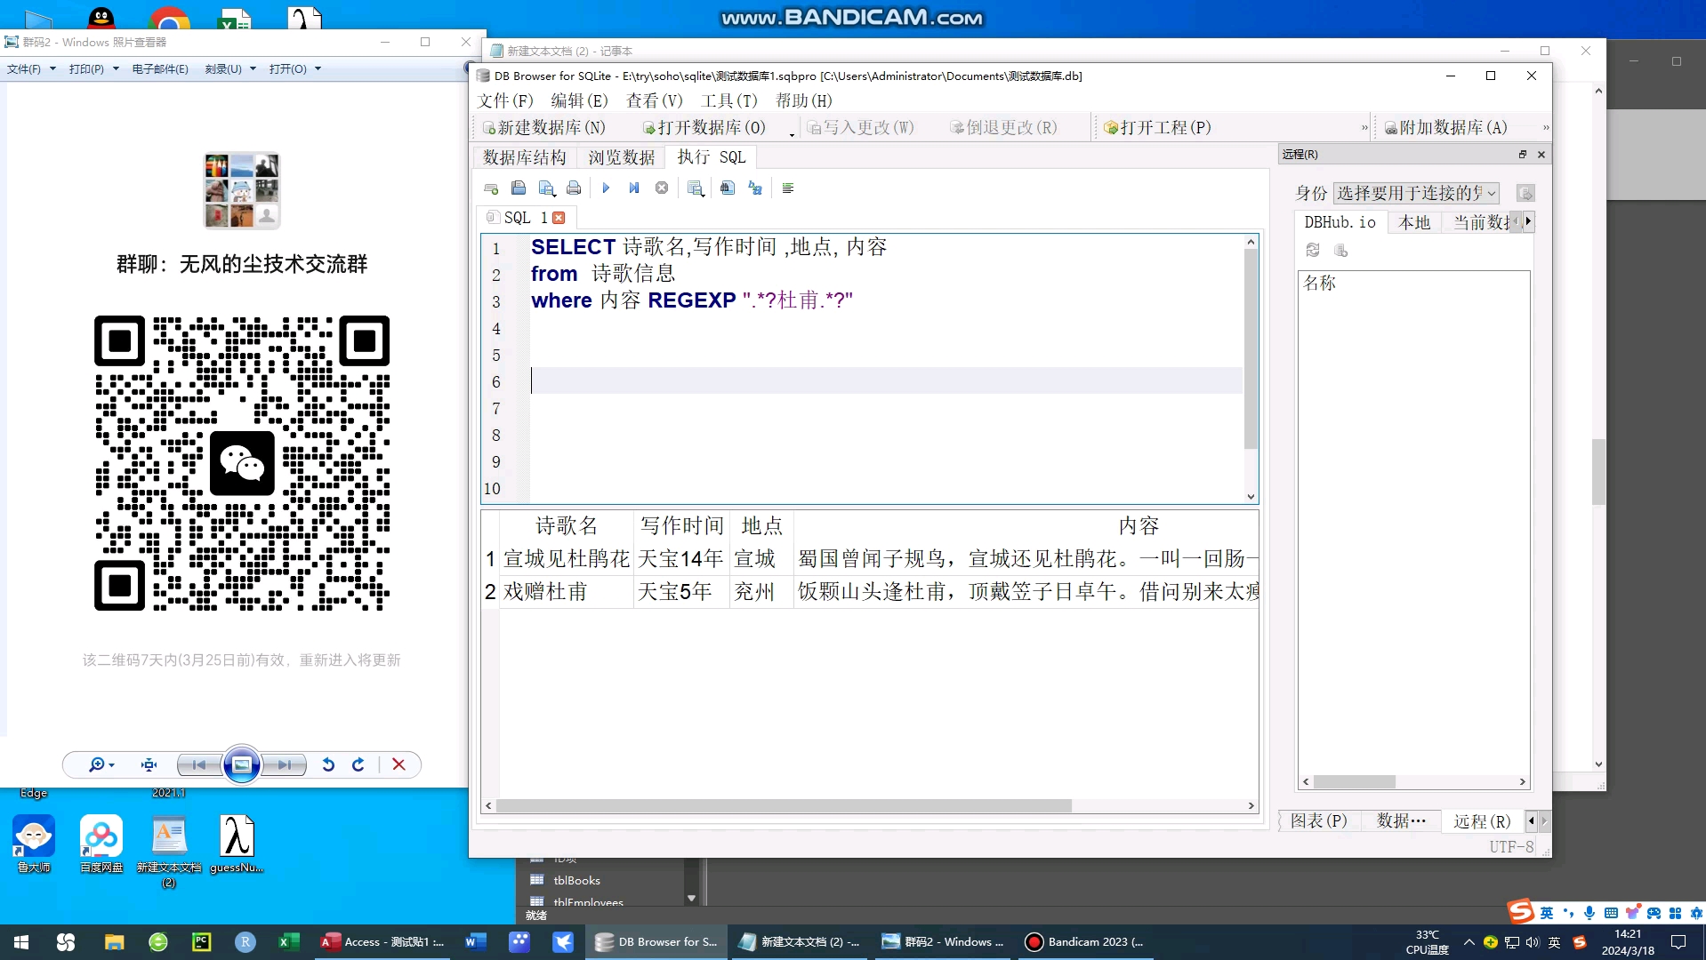Click 打开工程(P) button

click(1157, 128)
